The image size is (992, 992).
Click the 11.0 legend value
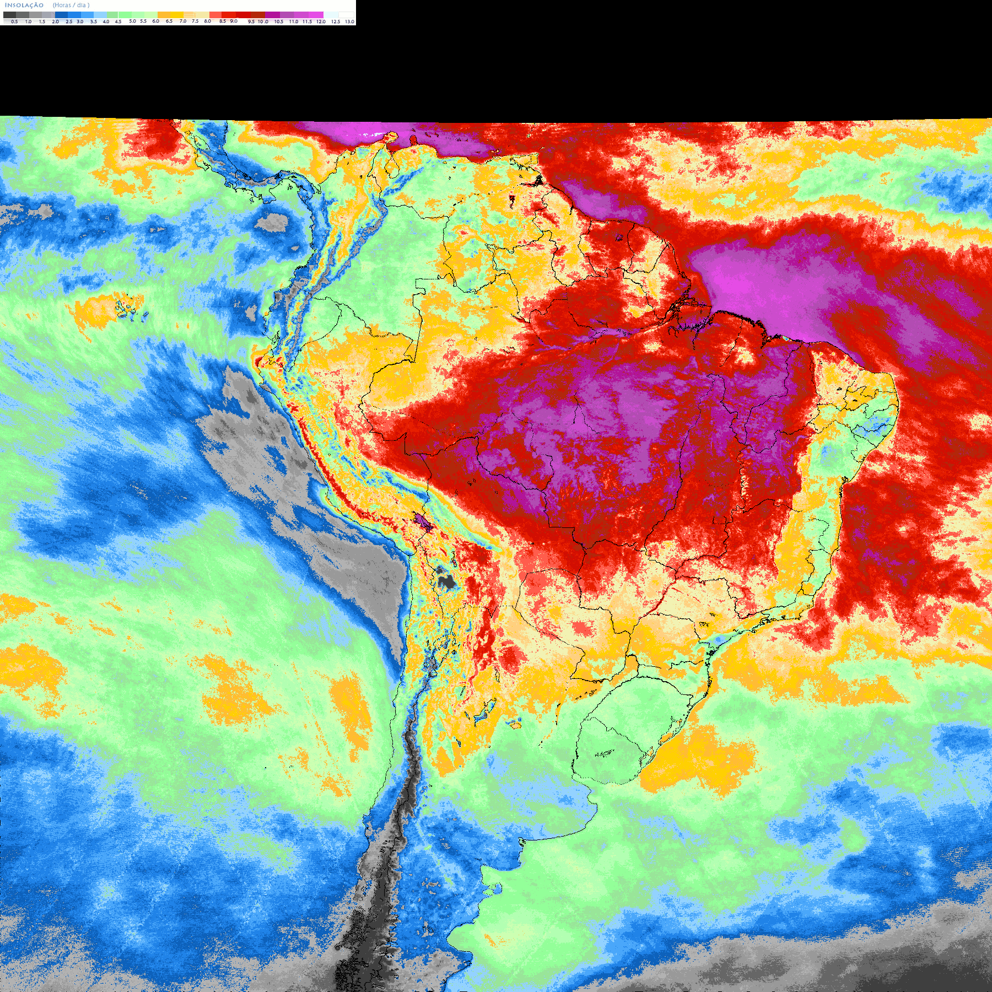[x=294, y=21]
